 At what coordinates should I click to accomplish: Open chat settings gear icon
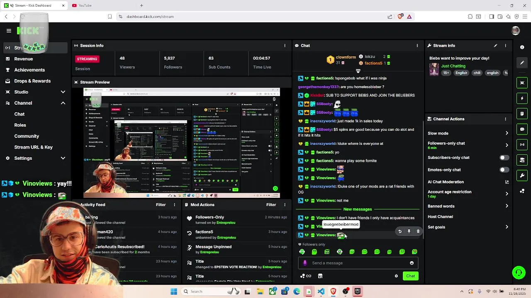396,276
